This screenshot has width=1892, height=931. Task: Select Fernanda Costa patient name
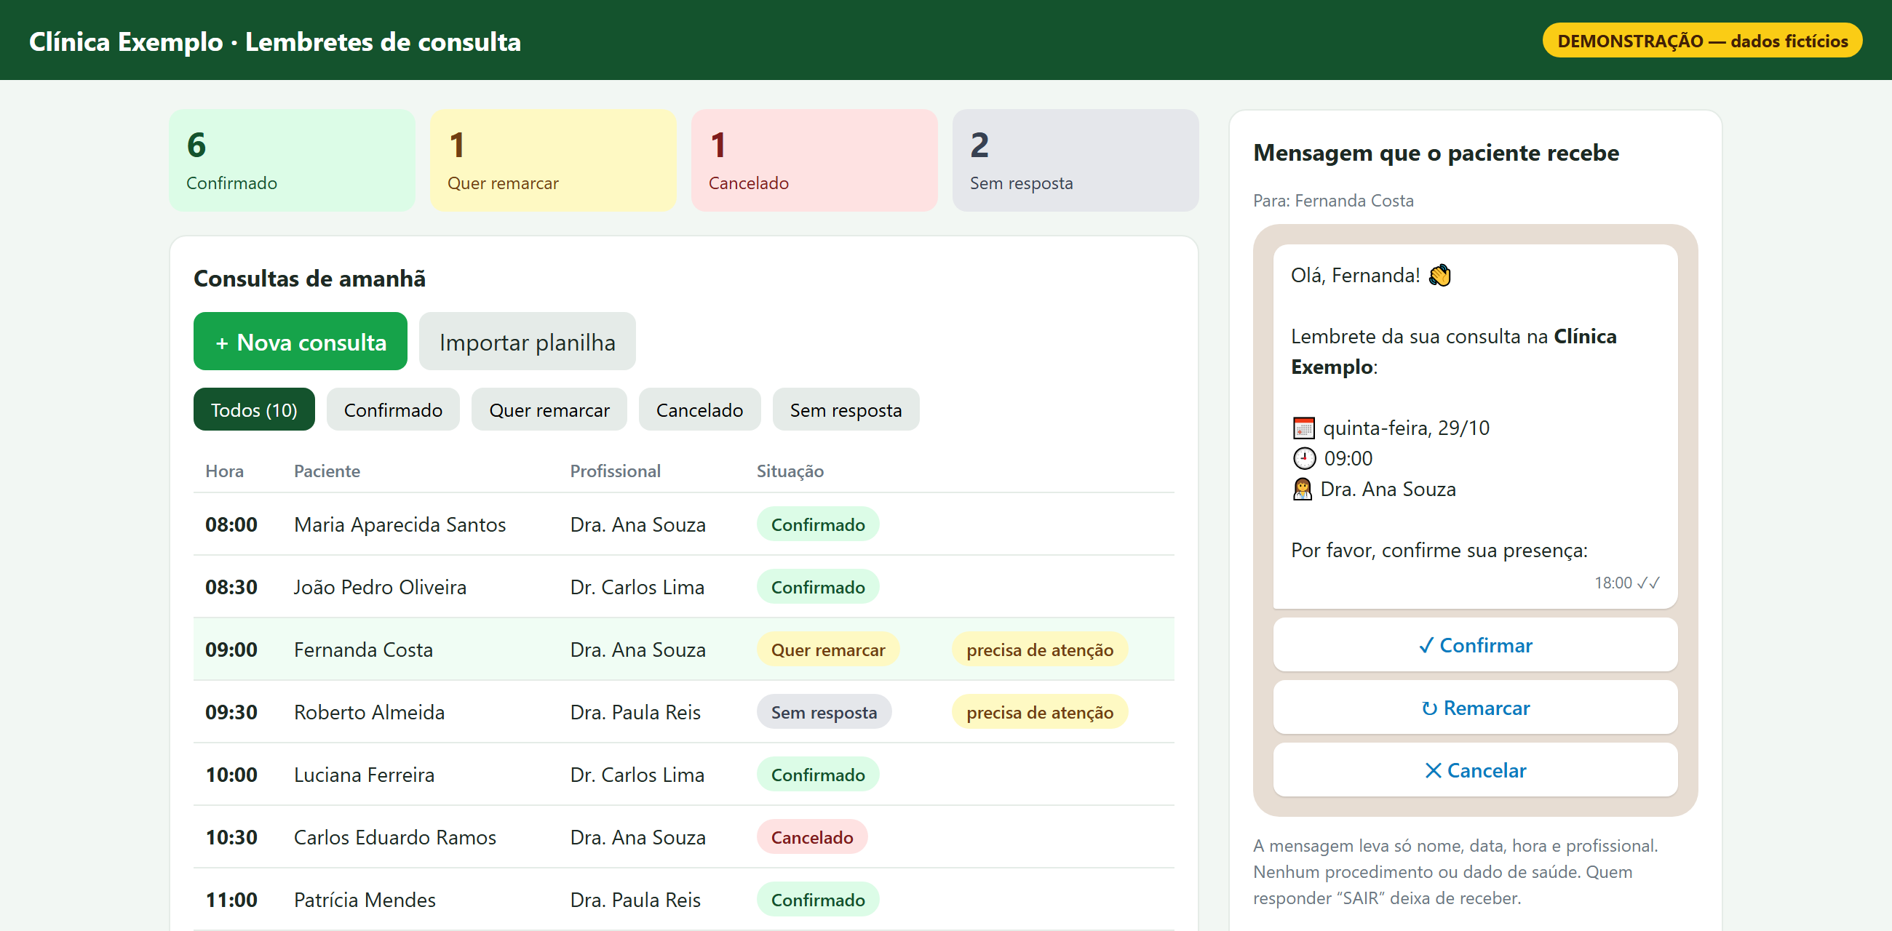click(363, 649)
